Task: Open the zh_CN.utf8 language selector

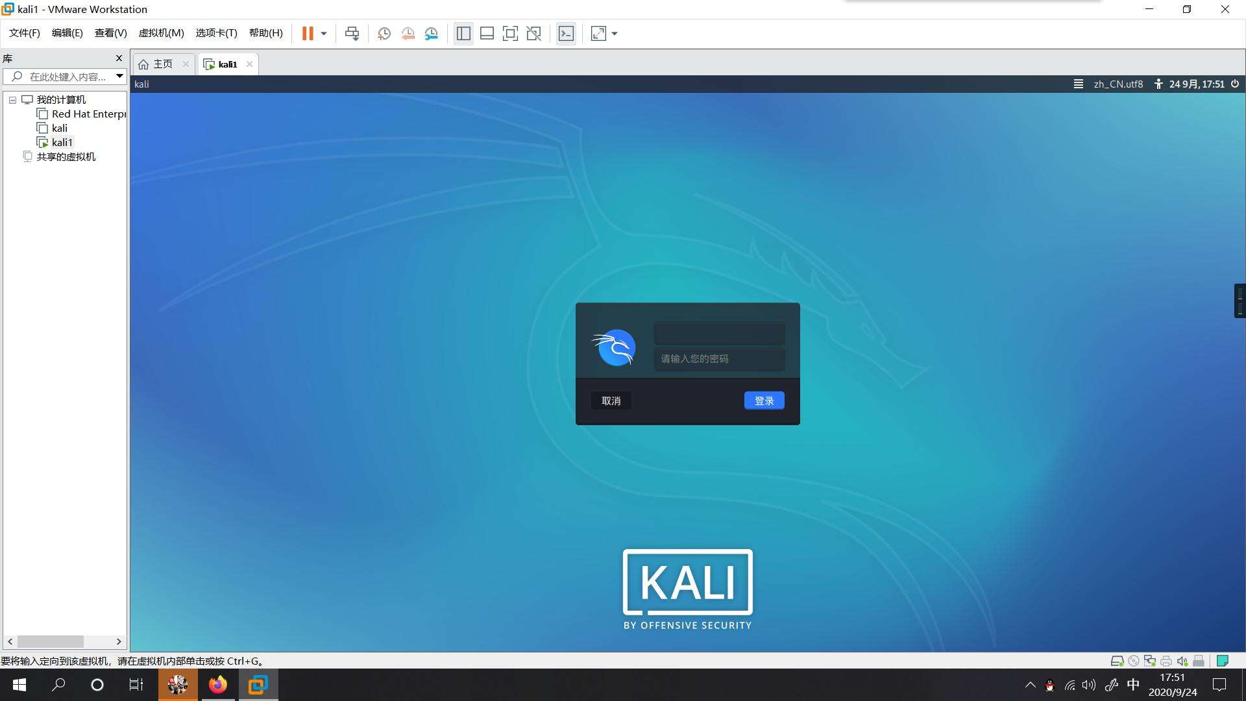Action: [x=1118, y=84]
